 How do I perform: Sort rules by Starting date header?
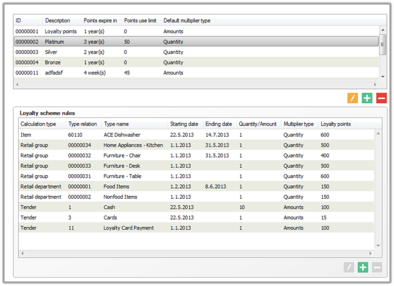click(x=184, y=124)
